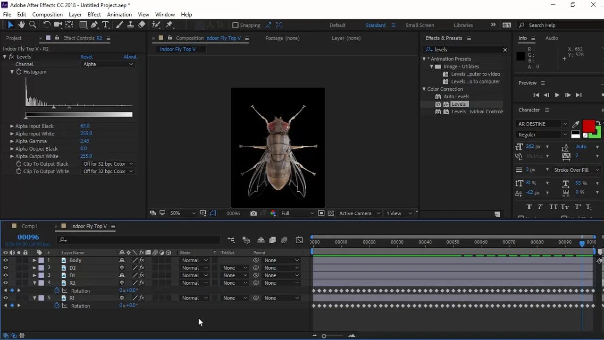Select the Clone Stamp tool
Viewport: 604px width, 340px height.
[x=131, y=25]
